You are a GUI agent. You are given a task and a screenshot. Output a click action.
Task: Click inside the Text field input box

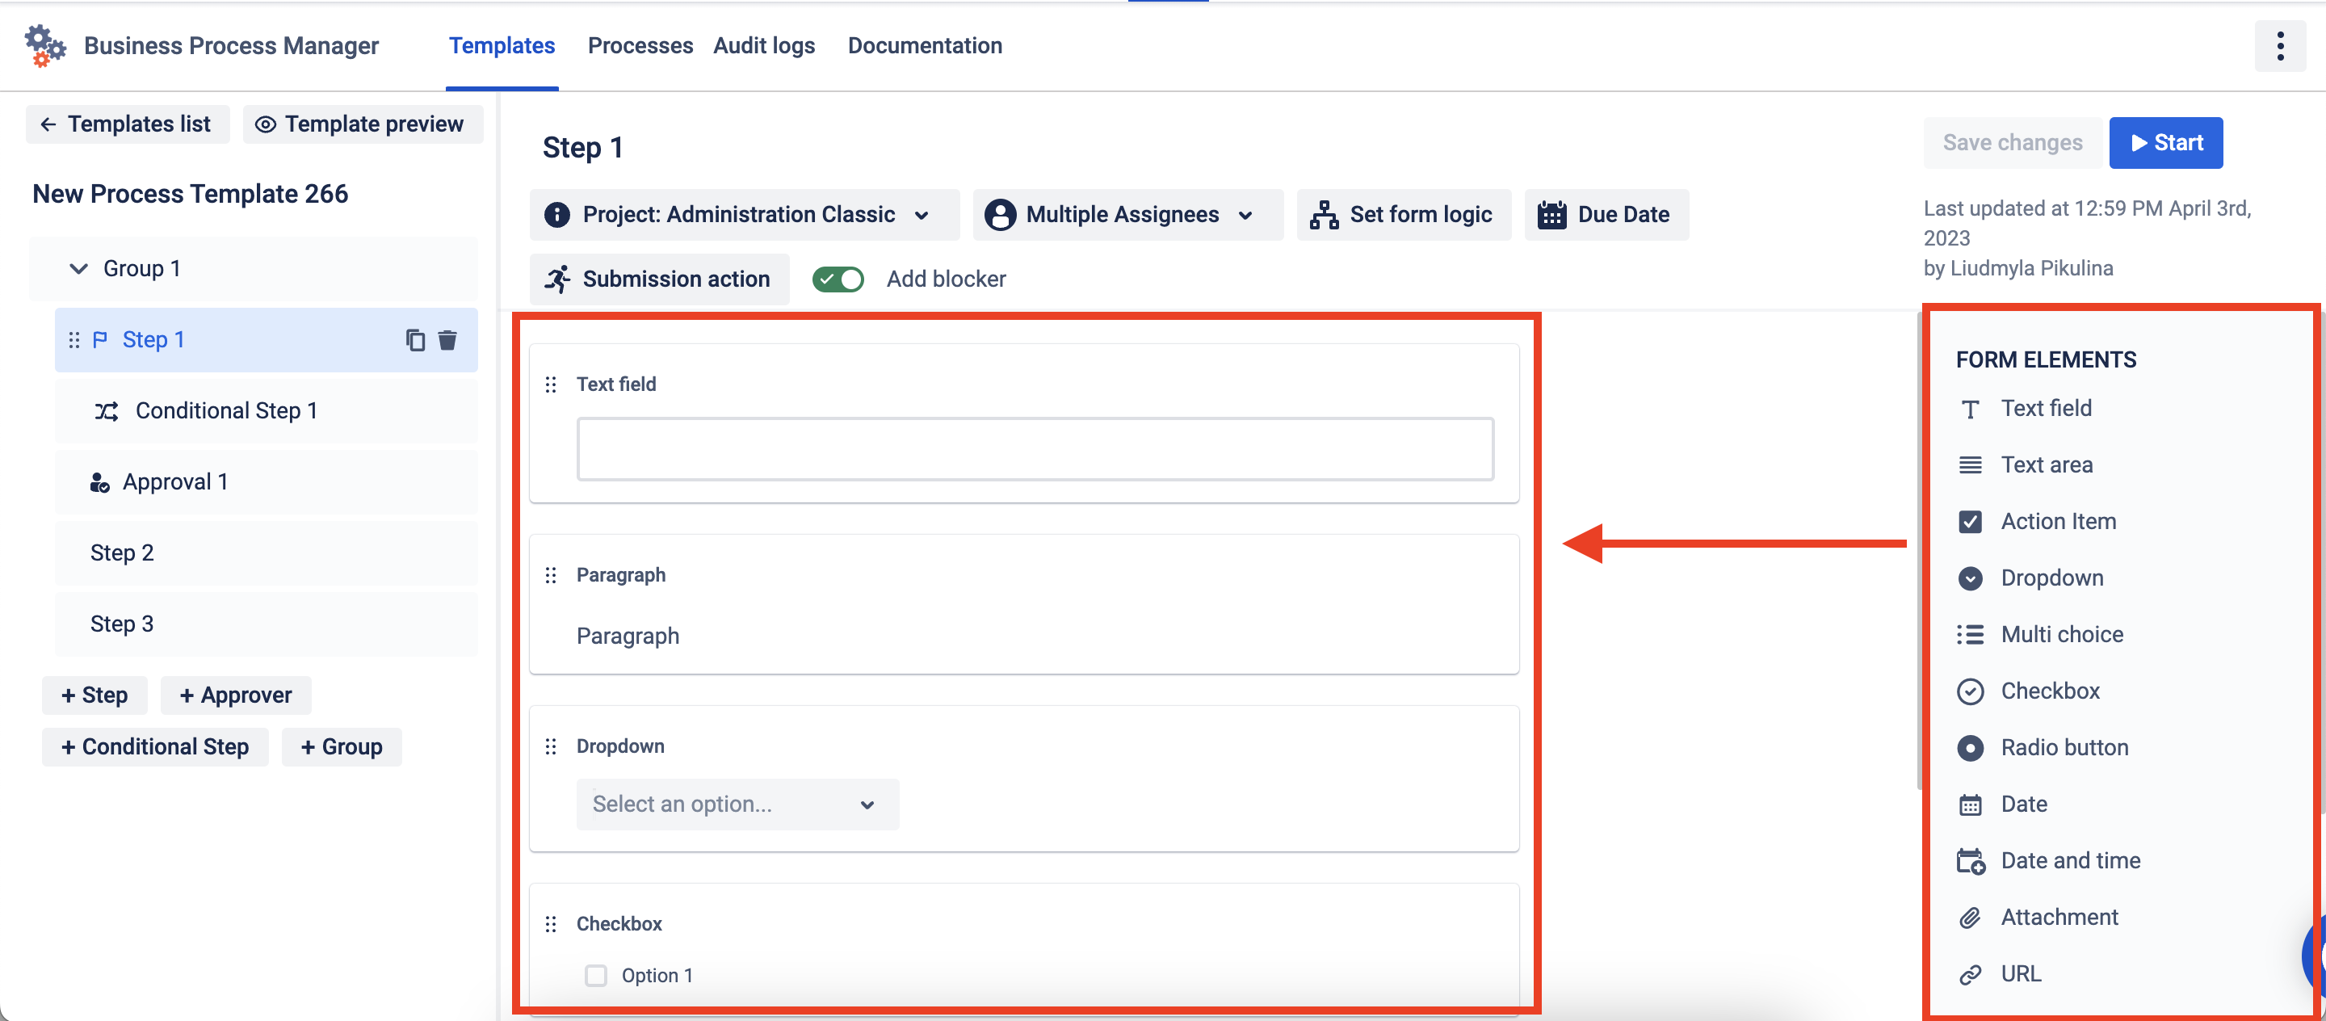[x=1034, y=448]
